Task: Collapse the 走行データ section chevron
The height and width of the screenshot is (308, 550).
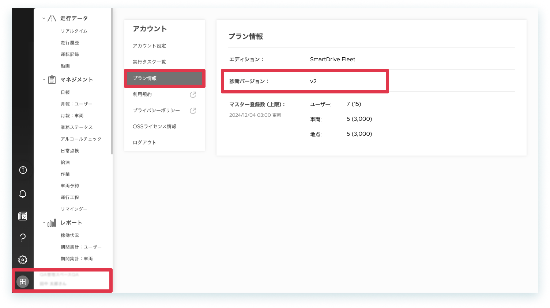Action: click(44, 18)
